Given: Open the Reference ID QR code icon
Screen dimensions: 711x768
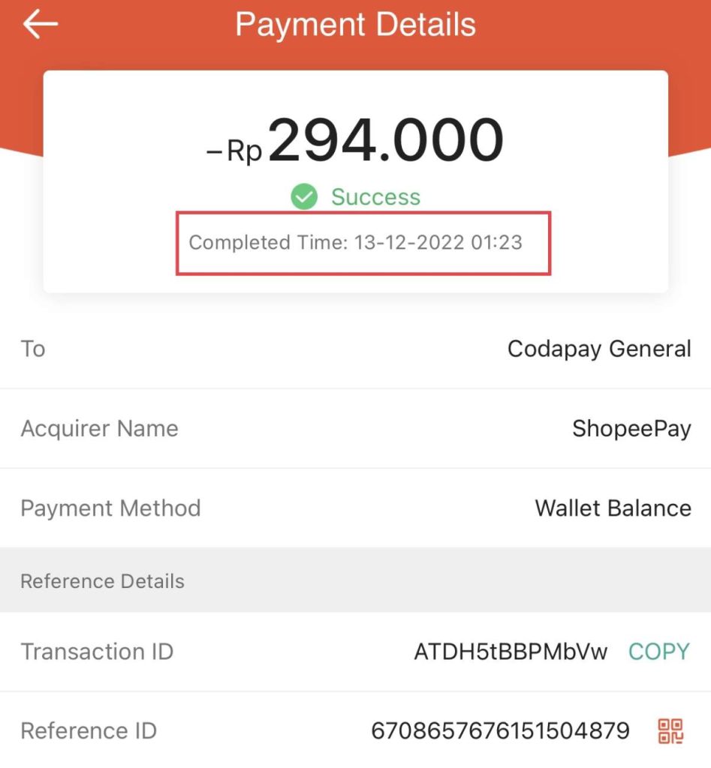Looking at the screenshot, I should point(670,730).
